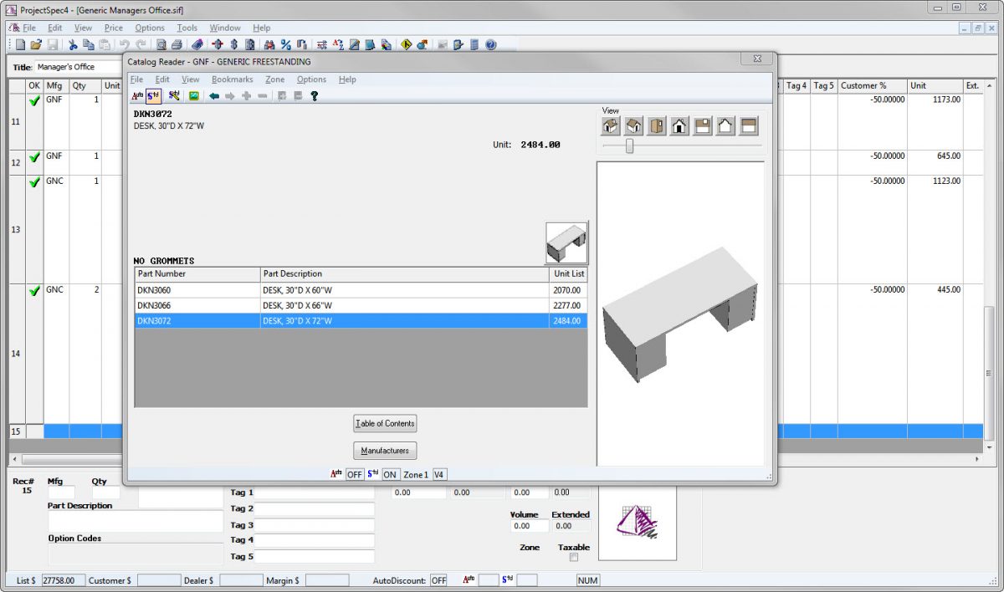The width and height of the screenshot is (1004, 592).
Task: Click the AutoDiscount OFF indicator in the status bar
Action: coord(438,580)
